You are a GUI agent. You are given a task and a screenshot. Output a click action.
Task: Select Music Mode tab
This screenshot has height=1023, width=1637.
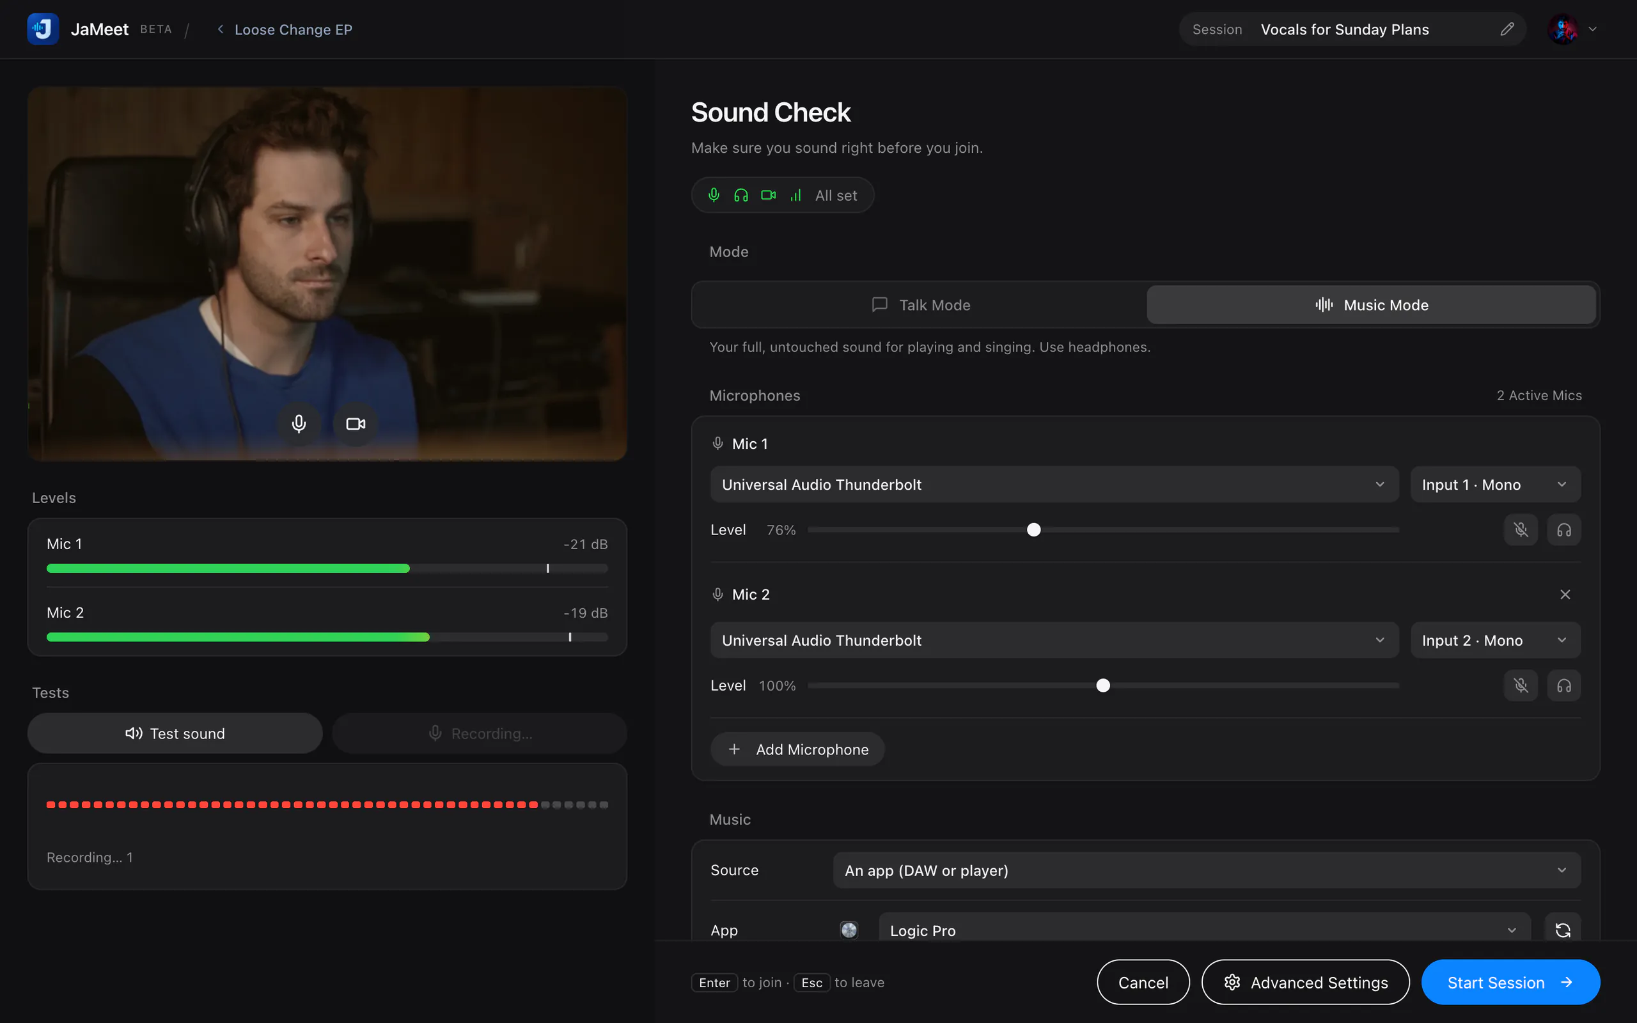1371,305
